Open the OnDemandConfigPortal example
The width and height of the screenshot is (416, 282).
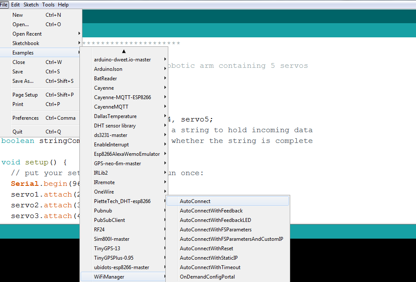(228, 277)
